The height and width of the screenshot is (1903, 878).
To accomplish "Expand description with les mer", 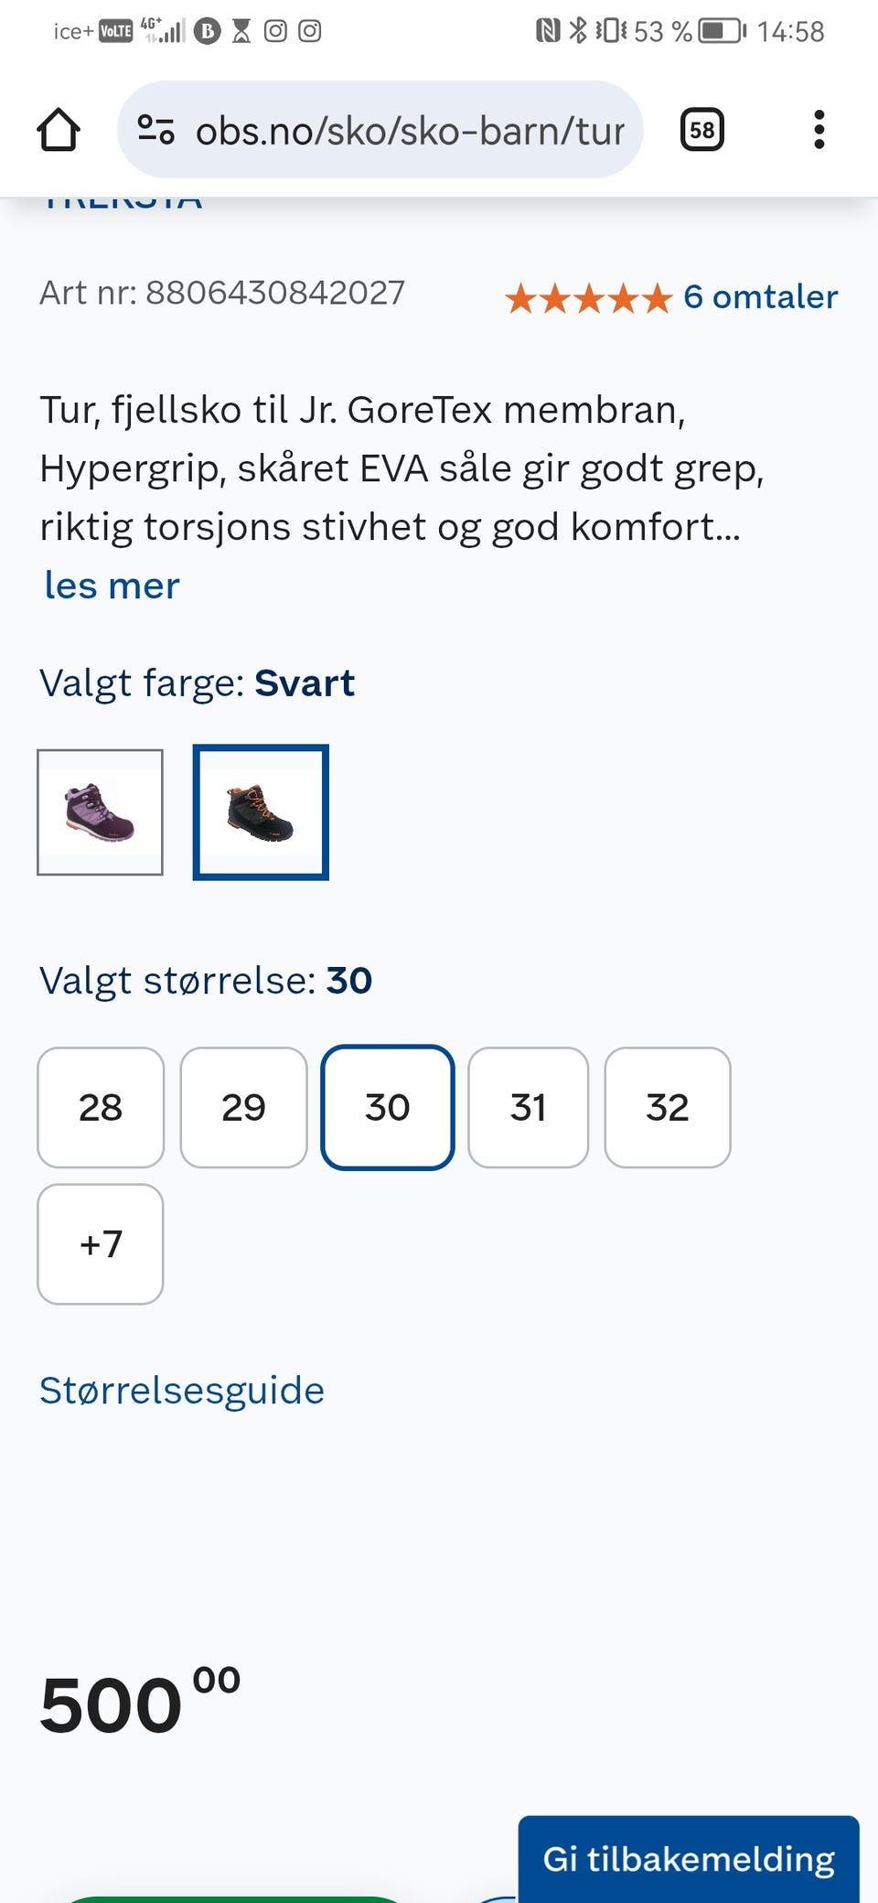I will pyautogui.click(x=112, y=586).
